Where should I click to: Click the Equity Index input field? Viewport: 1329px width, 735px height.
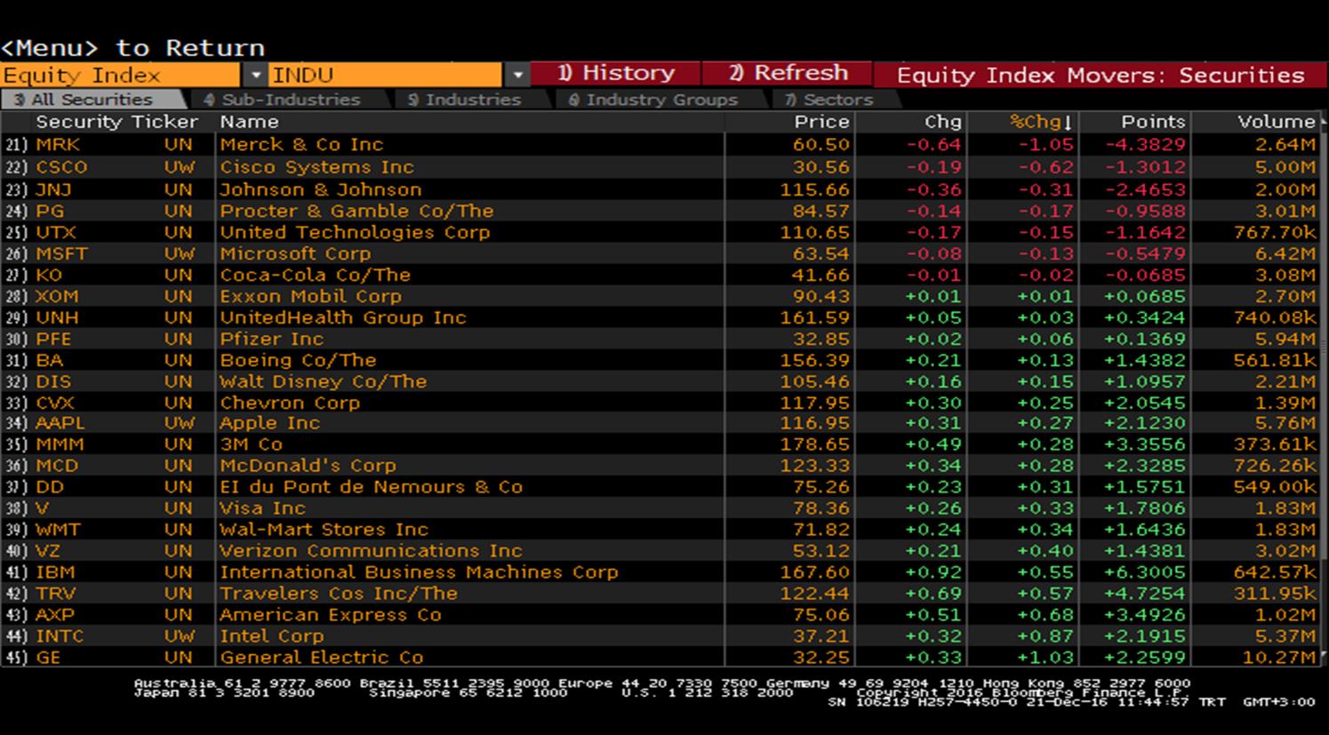(x=121, y=76)
